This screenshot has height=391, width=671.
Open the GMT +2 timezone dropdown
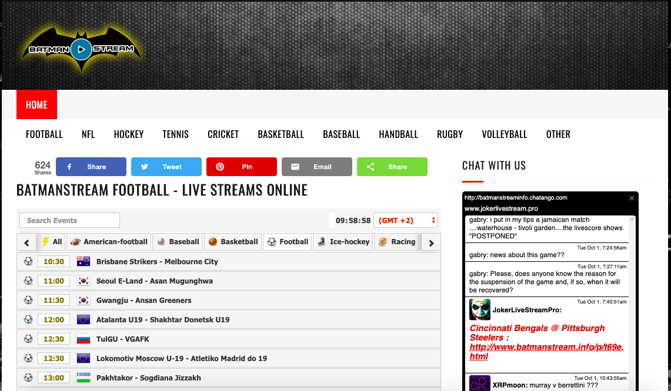coord(406,221)
